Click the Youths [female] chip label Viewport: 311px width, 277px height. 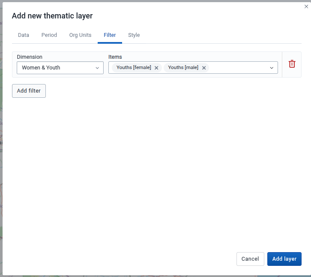coord(134,68)
